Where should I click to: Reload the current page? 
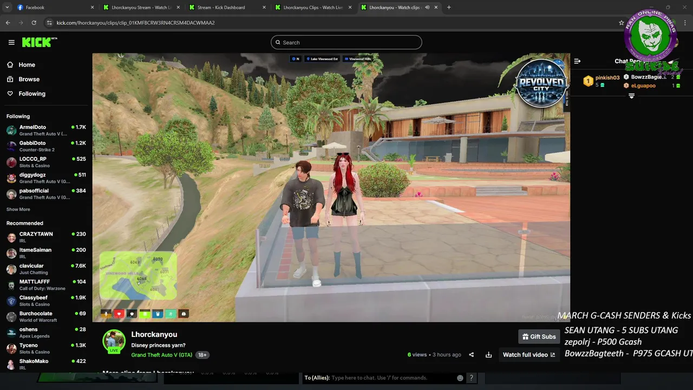click(34, 23)
